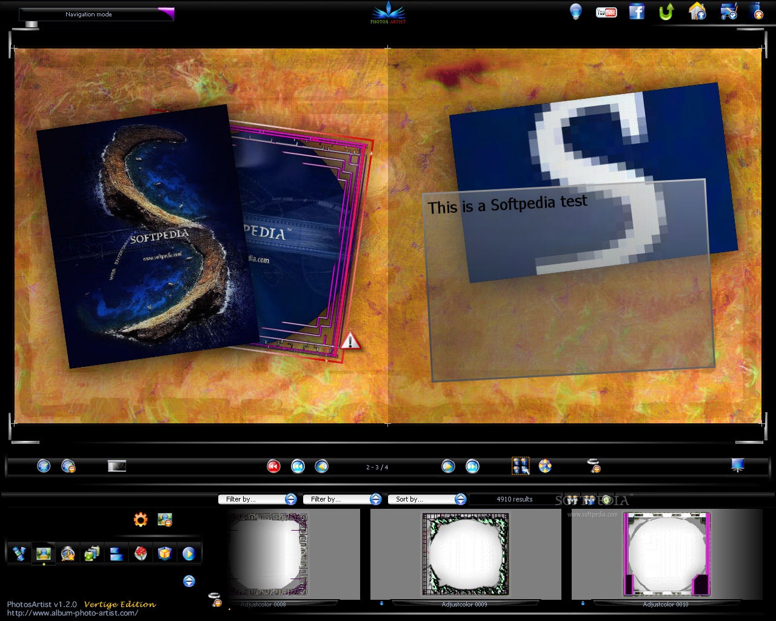Viewport: 776px width, 621px height.
Task: Click the 3D orange cube icon
Action: [x=165, y=553]
